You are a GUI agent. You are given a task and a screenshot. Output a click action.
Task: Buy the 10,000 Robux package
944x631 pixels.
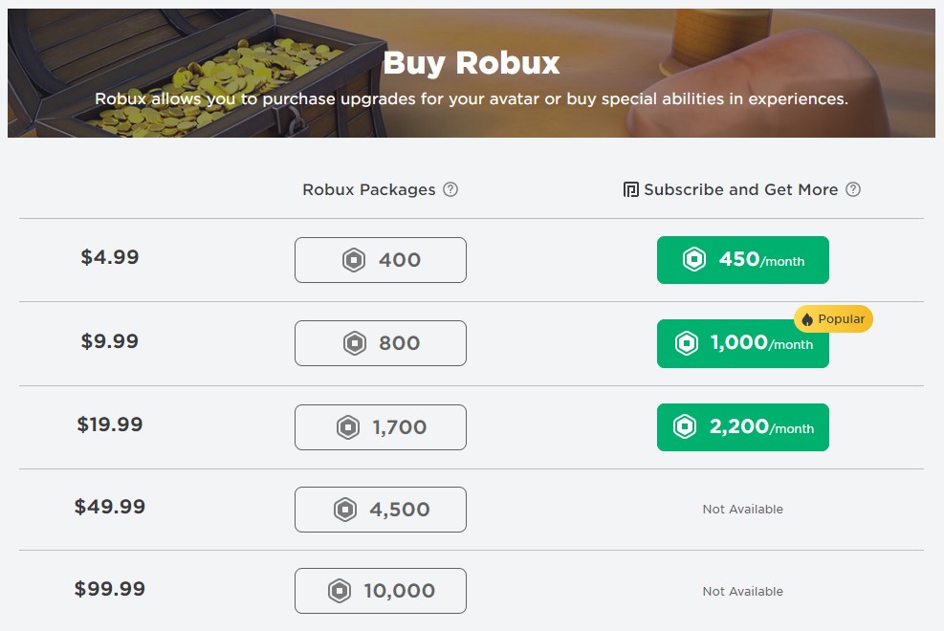click(x=381, y=592)
